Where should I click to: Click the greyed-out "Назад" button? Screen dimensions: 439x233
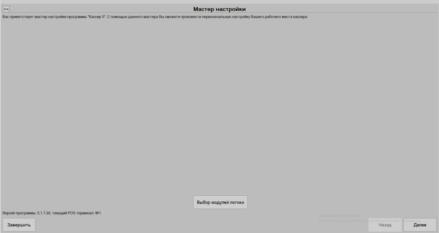tap(385, 225)
